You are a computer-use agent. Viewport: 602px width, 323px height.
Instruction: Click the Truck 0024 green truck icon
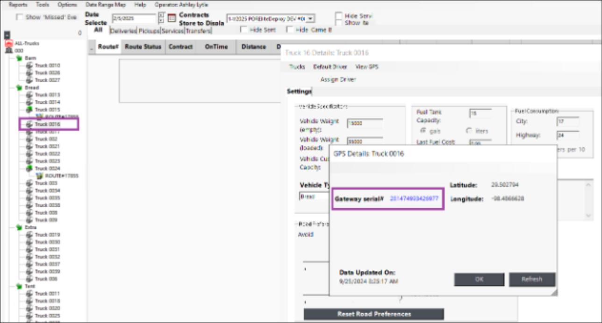pyautogui.click(x=29, y=168)
